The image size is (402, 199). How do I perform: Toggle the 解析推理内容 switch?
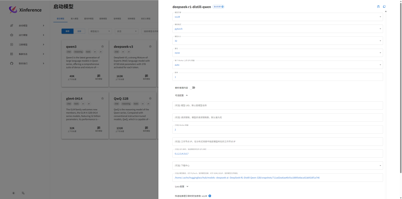coord(192,88)
